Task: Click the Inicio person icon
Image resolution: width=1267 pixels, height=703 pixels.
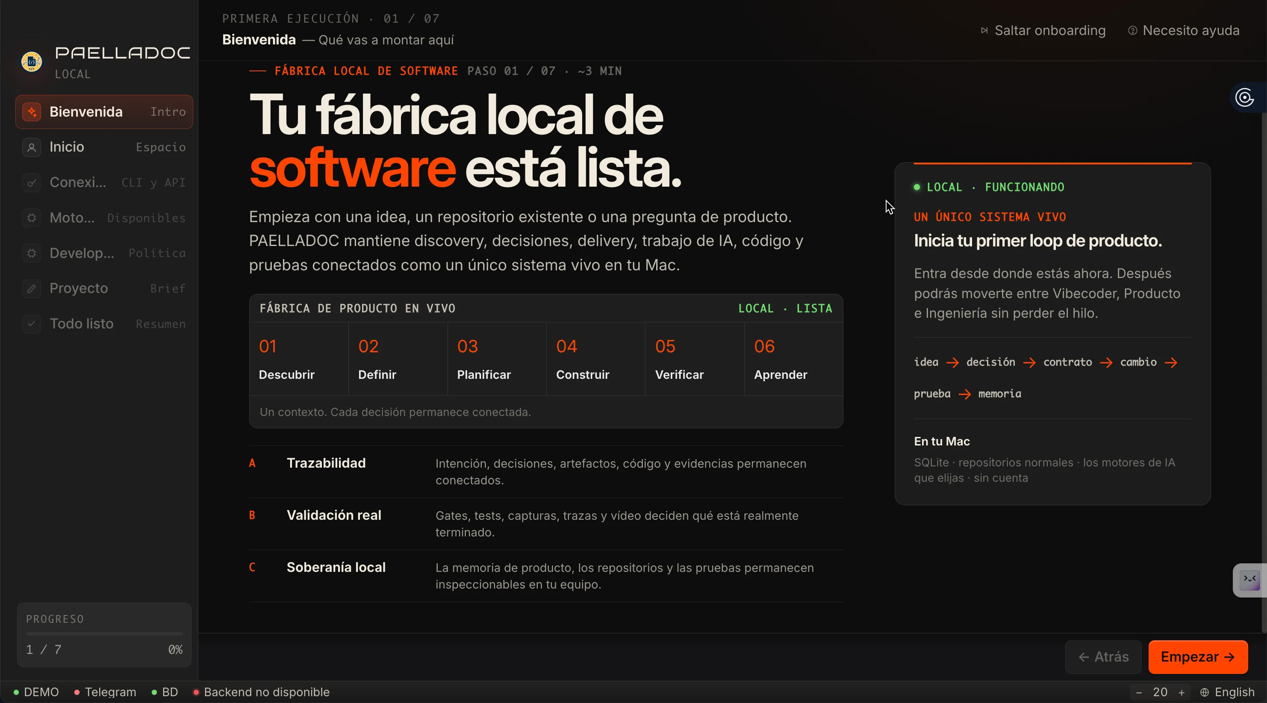Action: [x=32, y=147]
